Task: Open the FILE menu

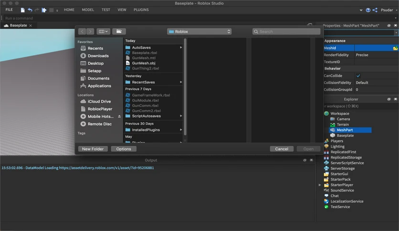Action: click(x=9, y=10)
